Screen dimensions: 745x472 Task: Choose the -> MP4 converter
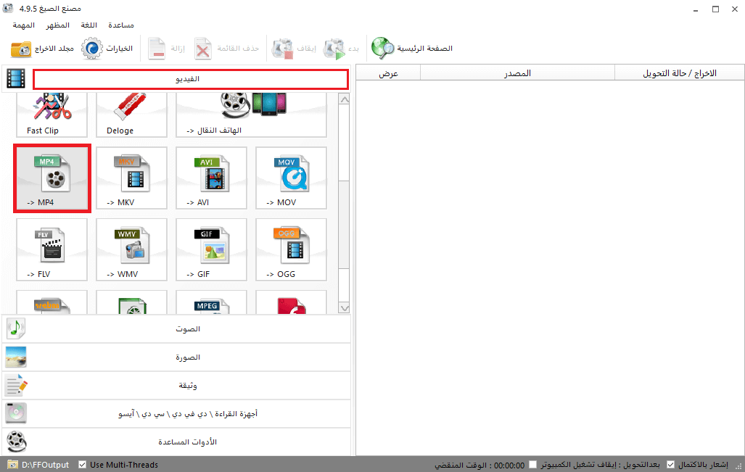(52, 178)
